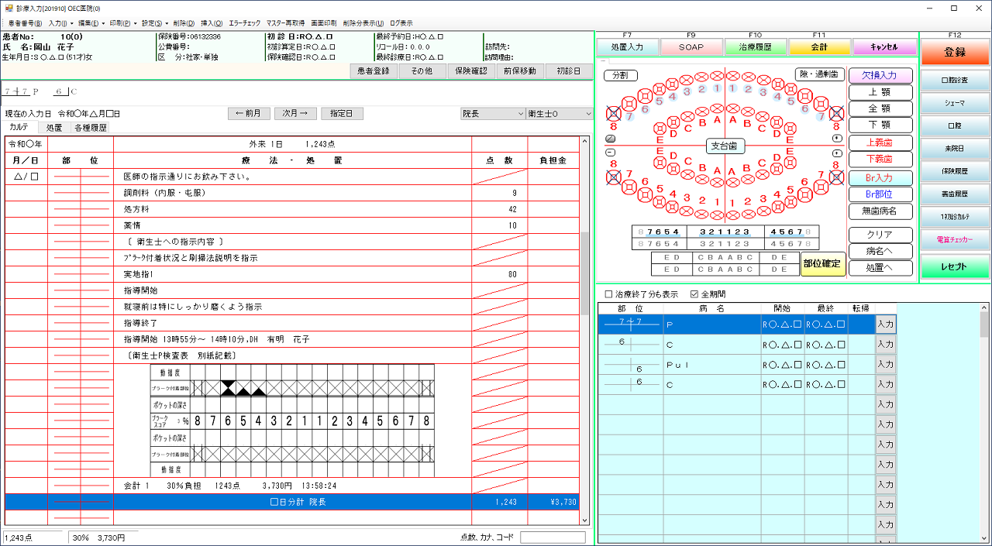Click the disease list vertical scrollbar

click(x=984, y=423)
